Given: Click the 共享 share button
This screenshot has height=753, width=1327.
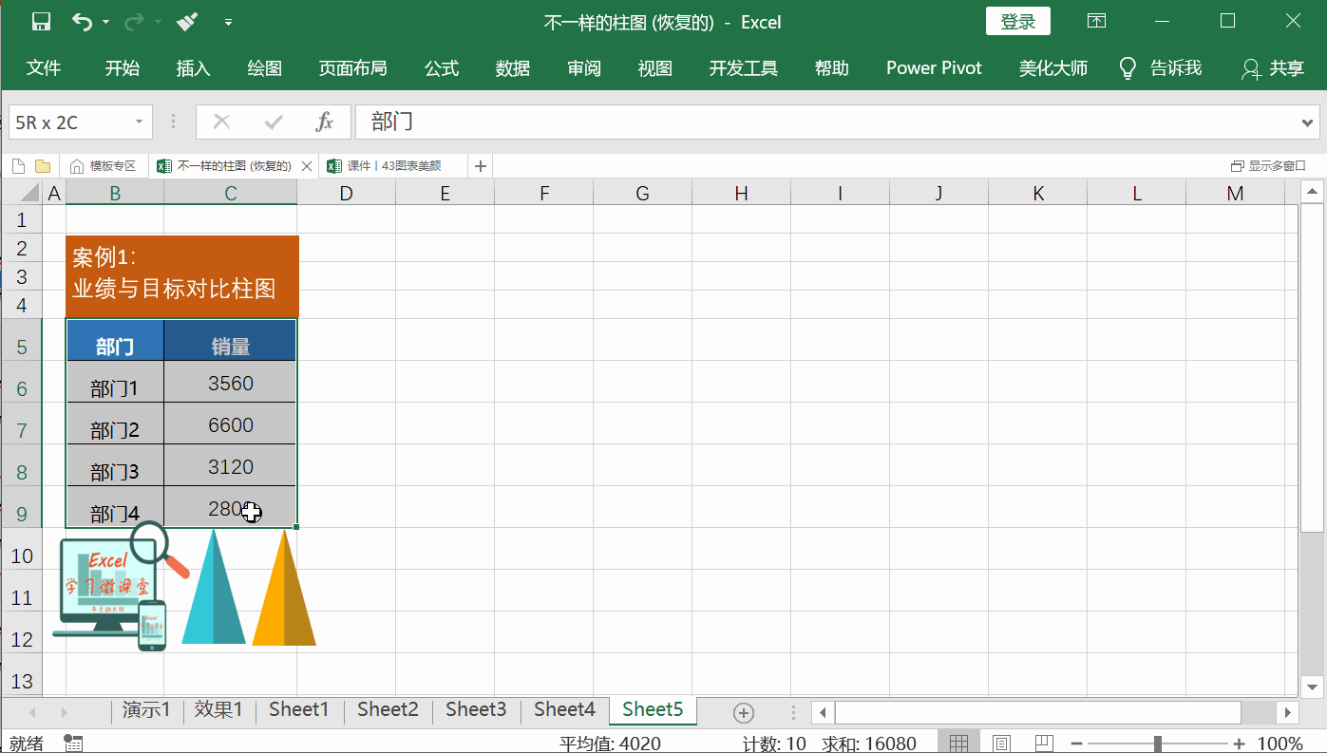Looking at the screenshot, I should tap(1273, 68).
